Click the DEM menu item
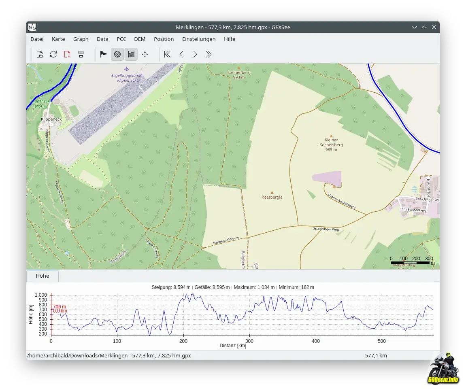The width and height of the screenshot is (466, 391). click(140, 39)
